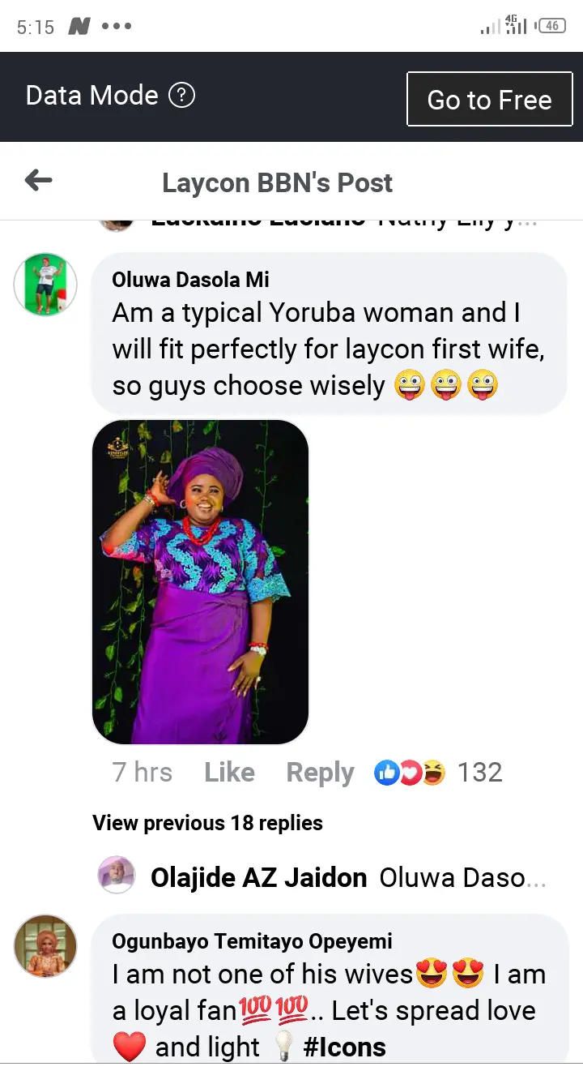Open Oluwa Dasola Mi's profile name

190,280
